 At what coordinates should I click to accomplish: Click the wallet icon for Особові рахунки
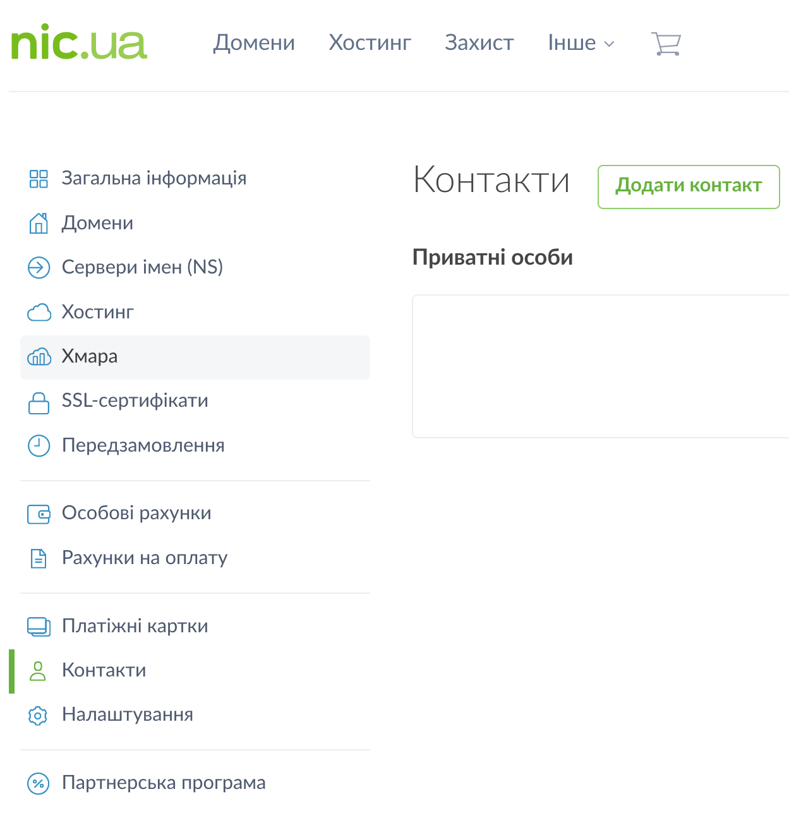39,514
